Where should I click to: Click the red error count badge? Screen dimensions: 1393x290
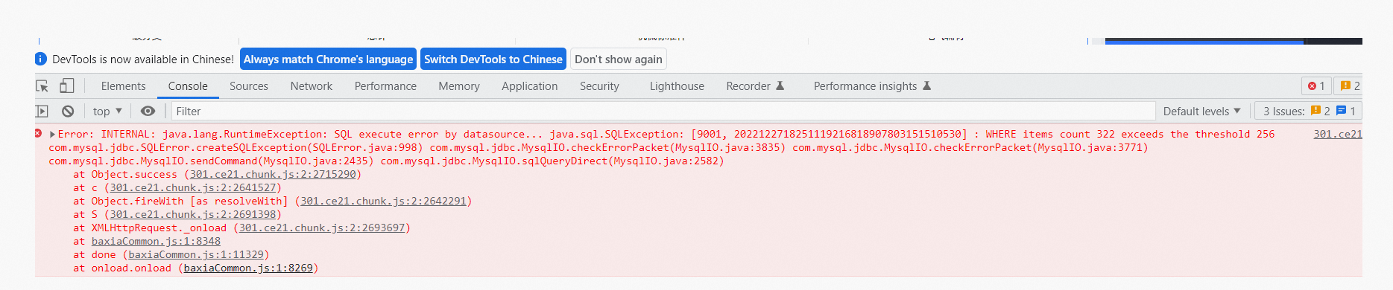tap(1316, 86)
